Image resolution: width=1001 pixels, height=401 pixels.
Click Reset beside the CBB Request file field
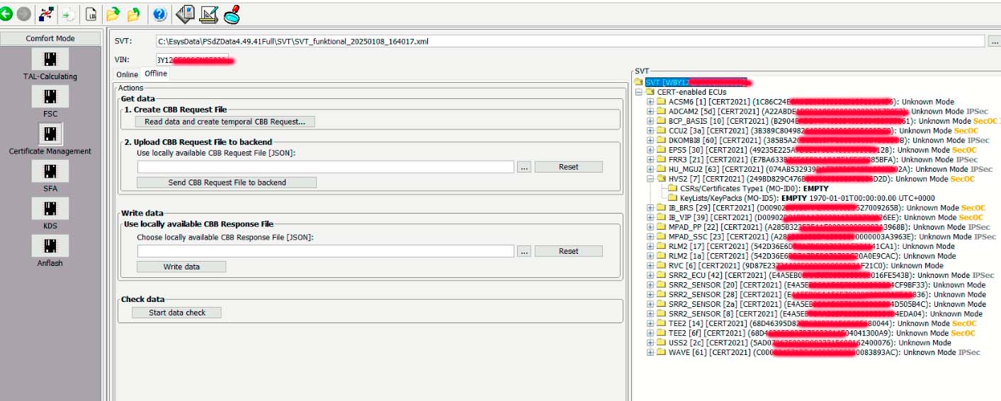click(568, 167)
